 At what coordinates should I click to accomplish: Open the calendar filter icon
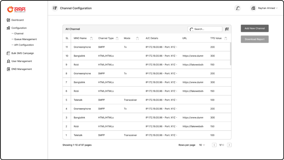tap(227, 29)
